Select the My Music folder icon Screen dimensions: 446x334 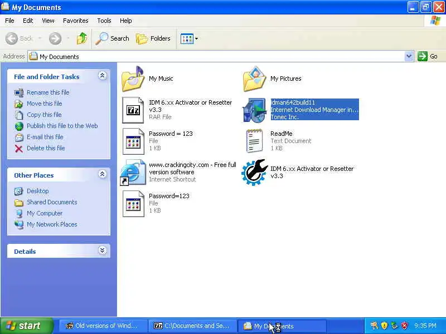tap(133, 79)
